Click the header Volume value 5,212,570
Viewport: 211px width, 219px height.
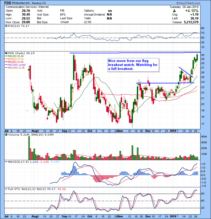191,22
